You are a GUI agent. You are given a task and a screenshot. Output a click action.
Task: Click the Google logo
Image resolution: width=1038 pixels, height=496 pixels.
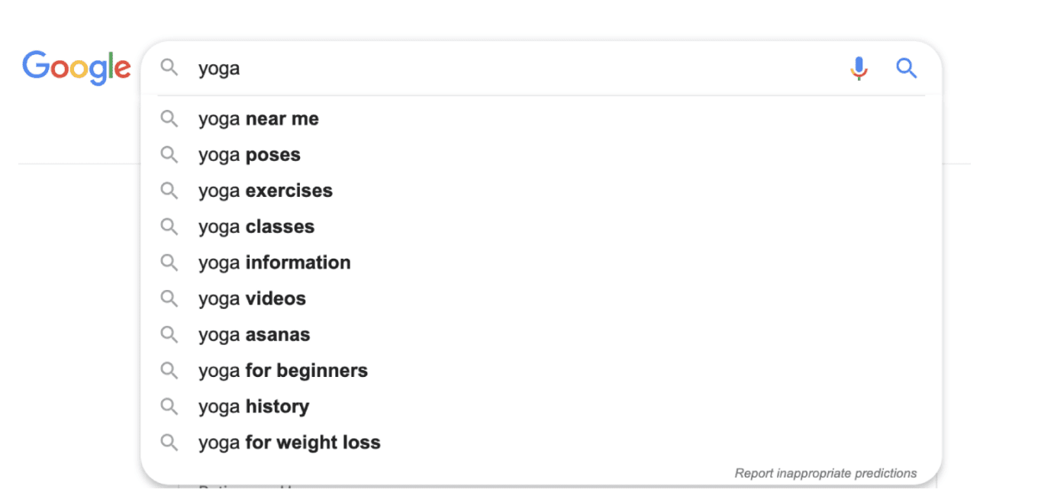[76, 68]
